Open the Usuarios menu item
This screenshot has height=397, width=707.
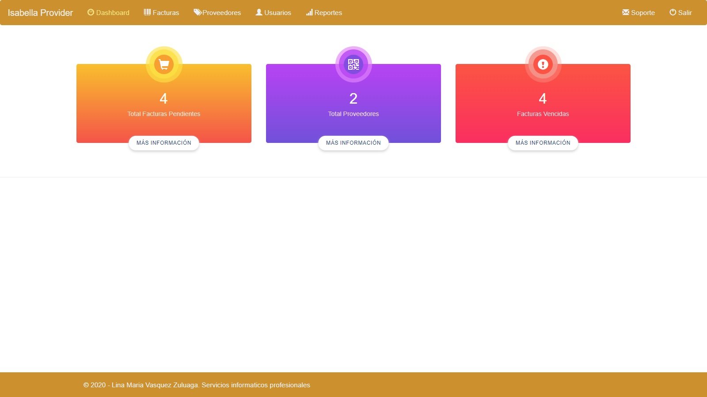(274, 13)
